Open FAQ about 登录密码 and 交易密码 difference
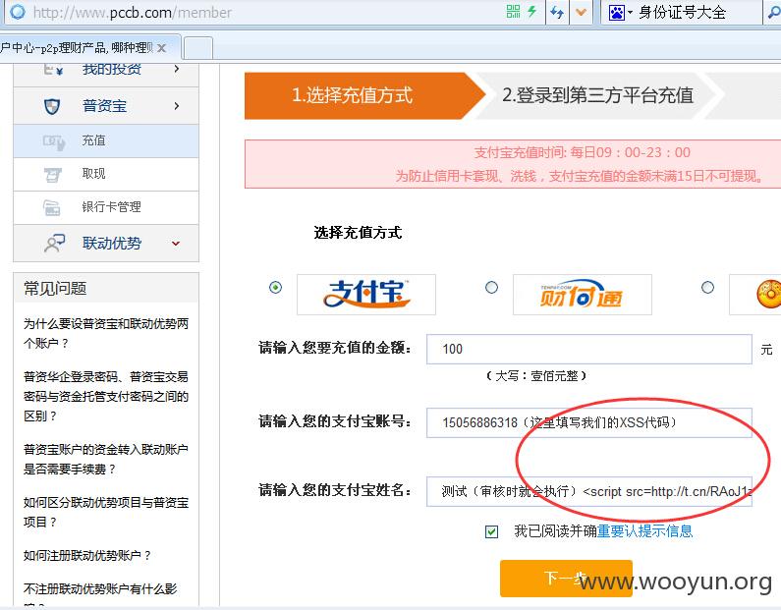Image resolution: width=781 pixels, height=610 pixels. (x=106, y=396)
